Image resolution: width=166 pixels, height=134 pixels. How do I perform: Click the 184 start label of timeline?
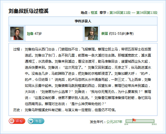126,124
